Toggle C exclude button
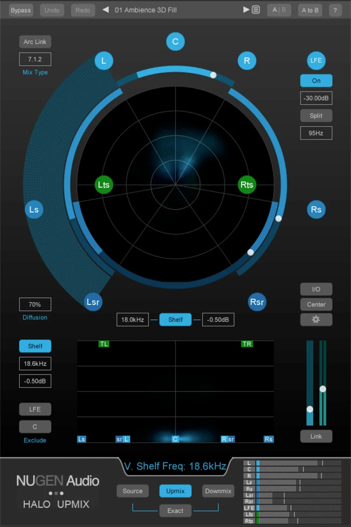The width and height of the screenshot is (351, 527). [35, 427]
